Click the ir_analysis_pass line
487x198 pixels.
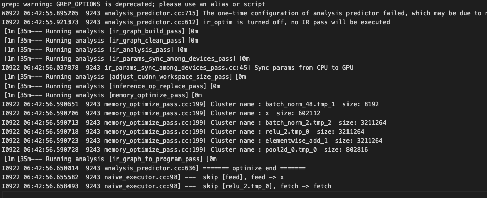pyautogui.click(x=96, y=50)
